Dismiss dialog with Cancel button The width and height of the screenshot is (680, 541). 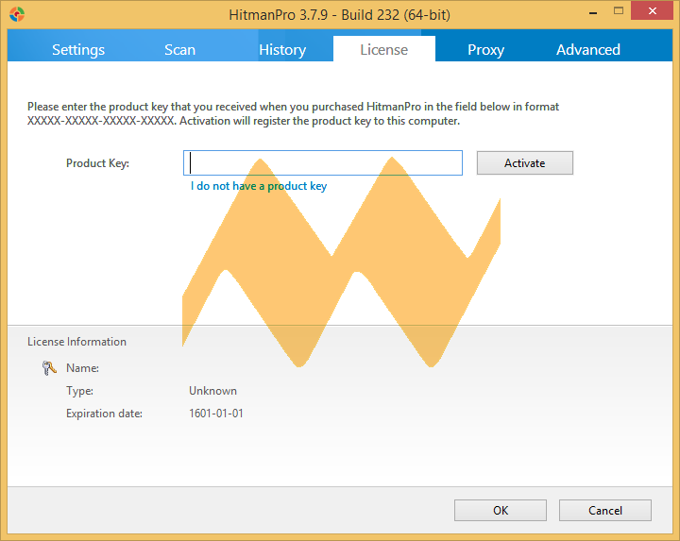click(605, 510)
